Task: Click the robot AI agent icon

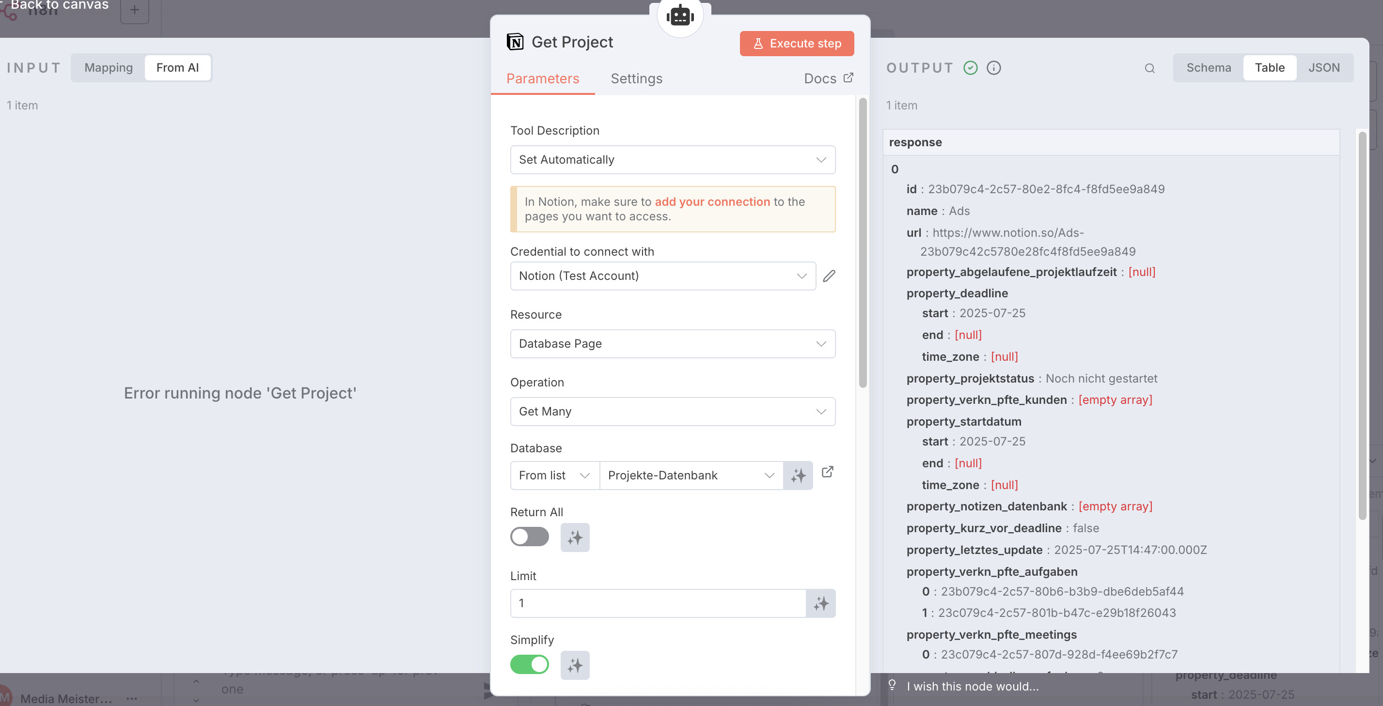Action: coord(680,15)
